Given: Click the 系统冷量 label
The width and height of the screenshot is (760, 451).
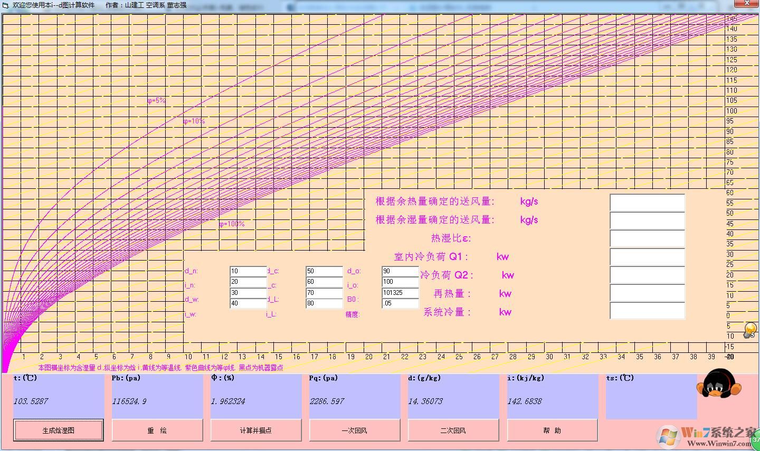Looking at the screenshot, I should [447, 312].
